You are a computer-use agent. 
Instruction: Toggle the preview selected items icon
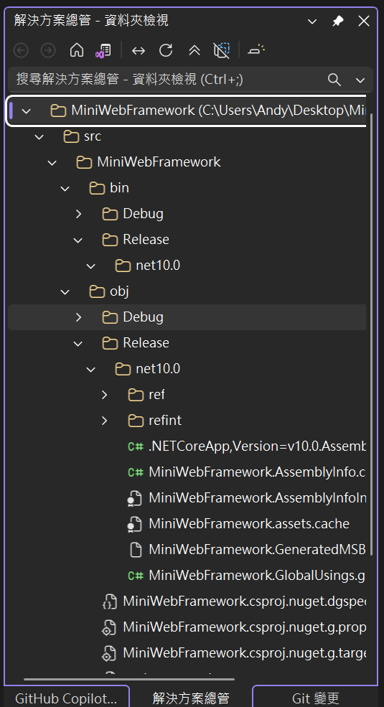click(x=256, y=50)
